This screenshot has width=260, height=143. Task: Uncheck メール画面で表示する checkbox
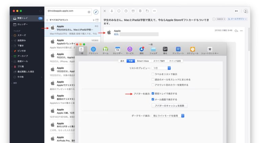click(x=153, y=100)
